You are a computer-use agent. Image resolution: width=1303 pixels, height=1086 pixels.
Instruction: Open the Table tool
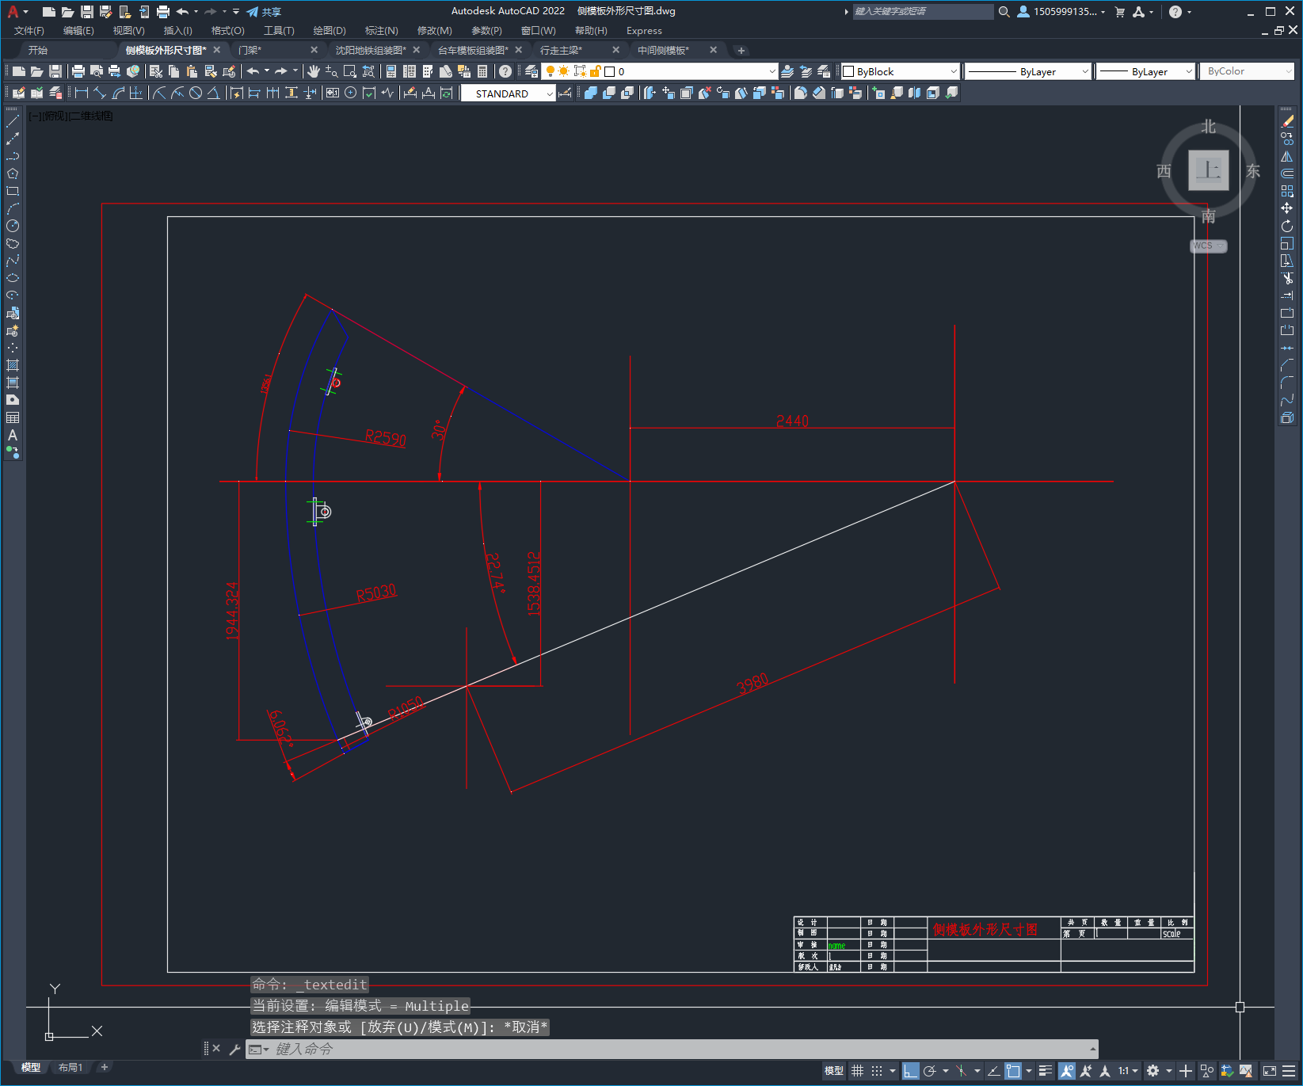(13, 417)
